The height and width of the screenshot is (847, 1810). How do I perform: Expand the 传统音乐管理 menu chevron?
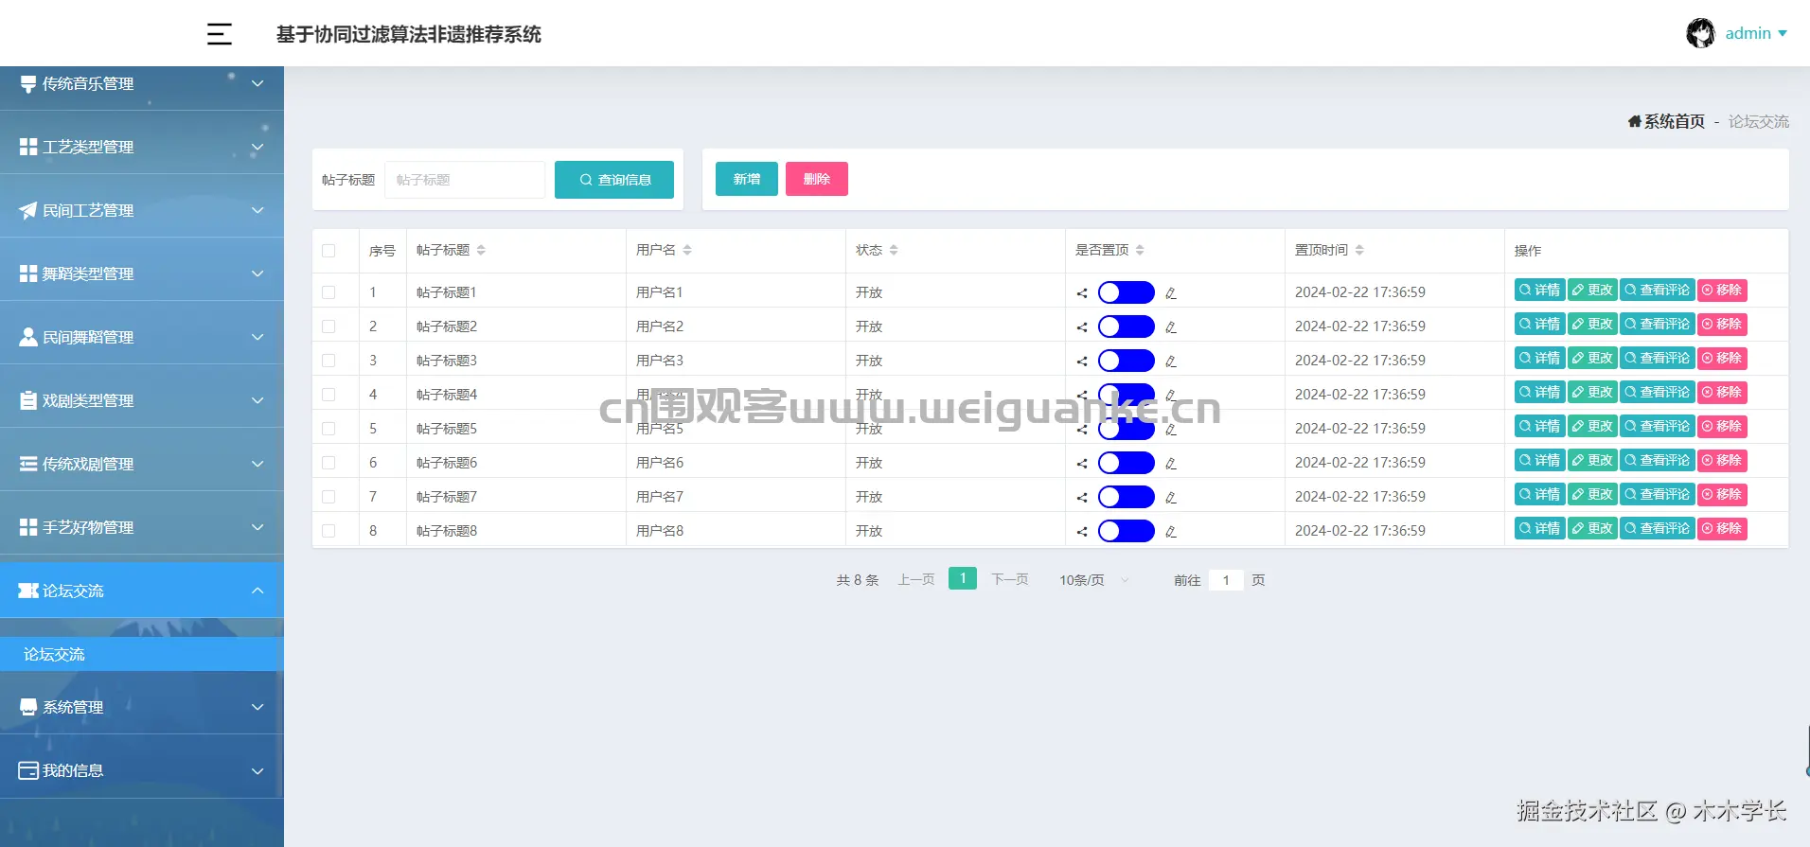(x=257, y=83)
